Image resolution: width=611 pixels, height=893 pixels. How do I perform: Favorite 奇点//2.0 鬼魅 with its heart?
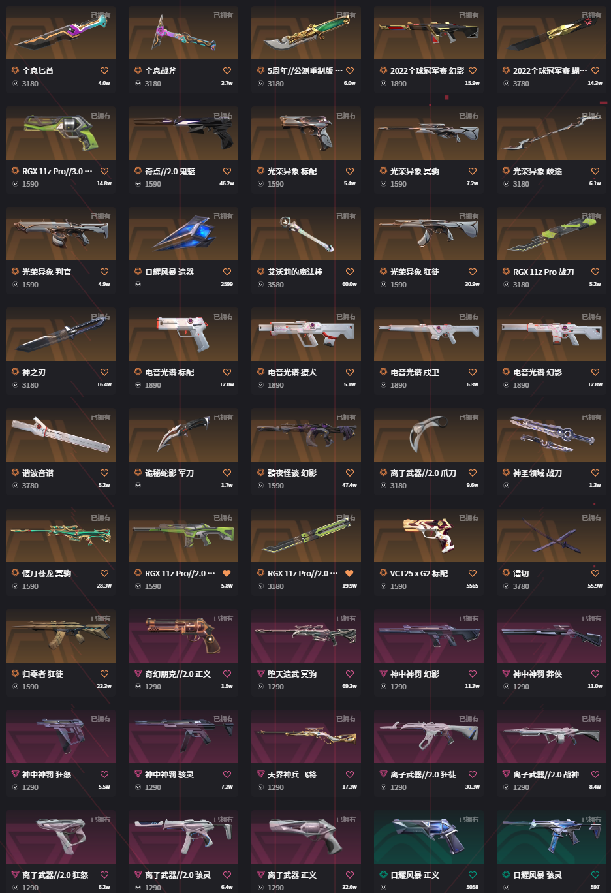pos(227,171)
